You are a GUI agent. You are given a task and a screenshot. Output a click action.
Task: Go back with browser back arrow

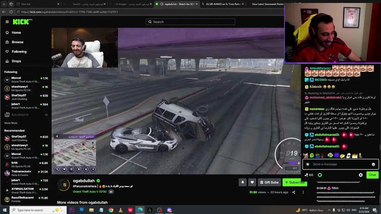click(4, 12)
